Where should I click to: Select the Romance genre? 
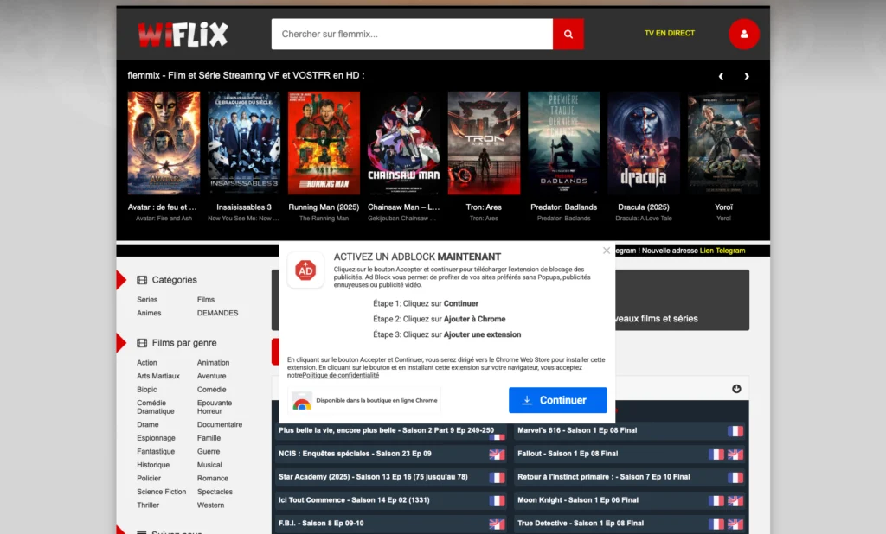click(213, 479)
